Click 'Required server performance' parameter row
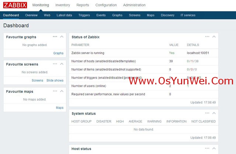 (108, 94)
